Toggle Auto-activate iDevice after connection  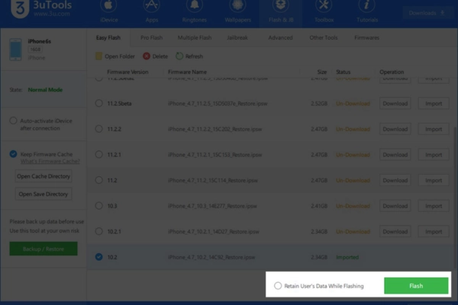click(x=14, y=120)
